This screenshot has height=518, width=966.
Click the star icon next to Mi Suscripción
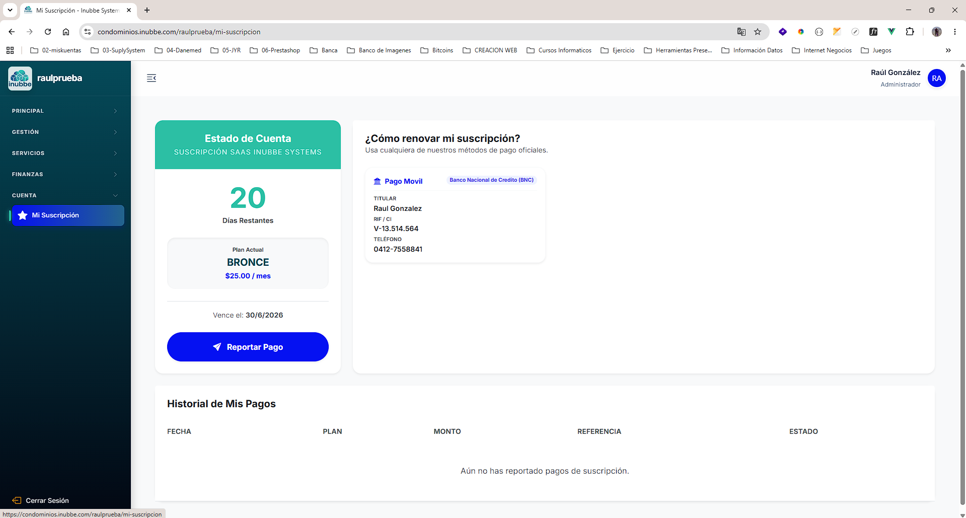coord(23,215)
